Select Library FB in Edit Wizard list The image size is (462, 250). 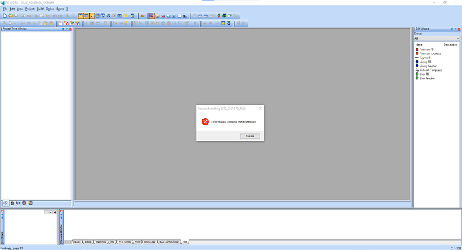click(423, 62)
